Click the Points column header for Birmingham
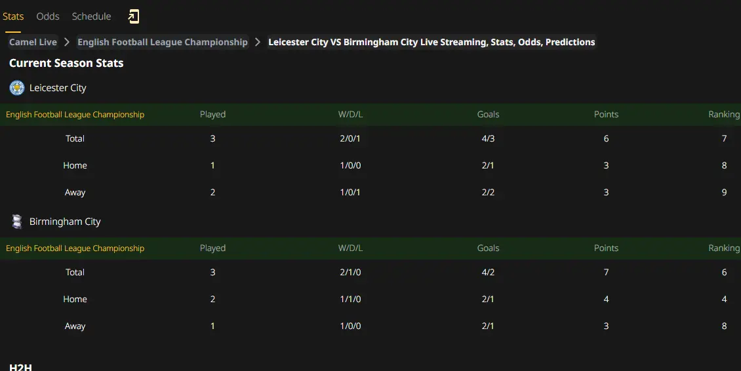Viewport: 741px width, 371px height. point(607,248)
